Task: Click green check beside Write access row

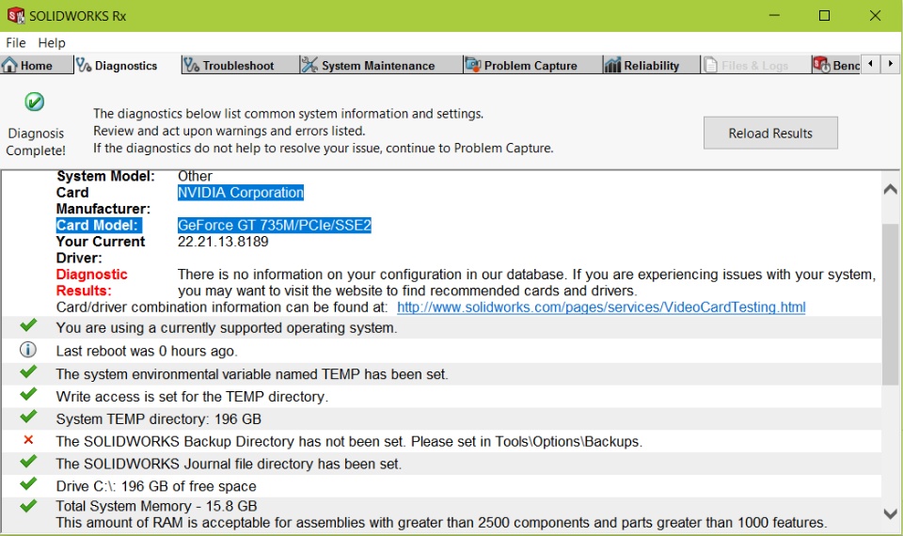Action: (28, 394)
